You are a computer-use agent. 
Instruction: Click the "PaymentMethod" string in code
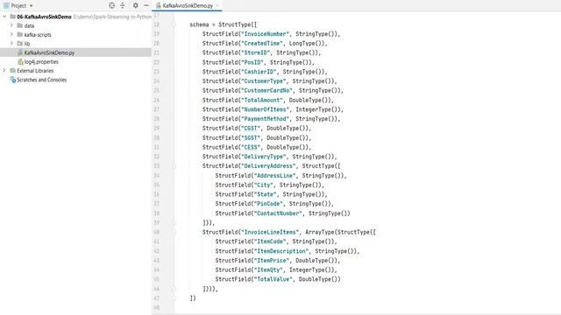(265, 119)
